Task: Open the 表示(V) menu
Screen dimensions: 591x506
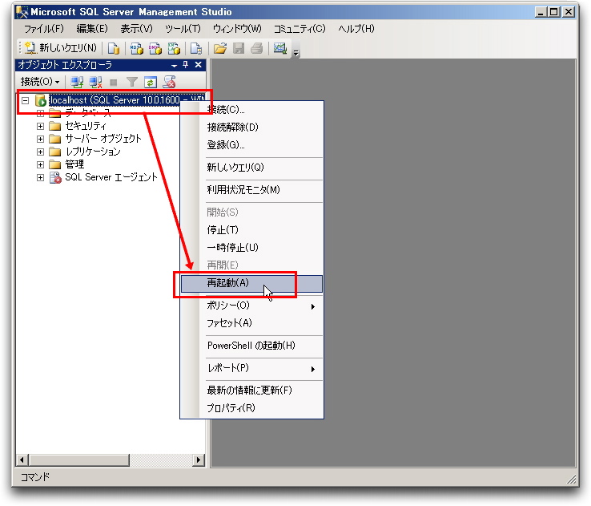Action: [x=137, y=29]
